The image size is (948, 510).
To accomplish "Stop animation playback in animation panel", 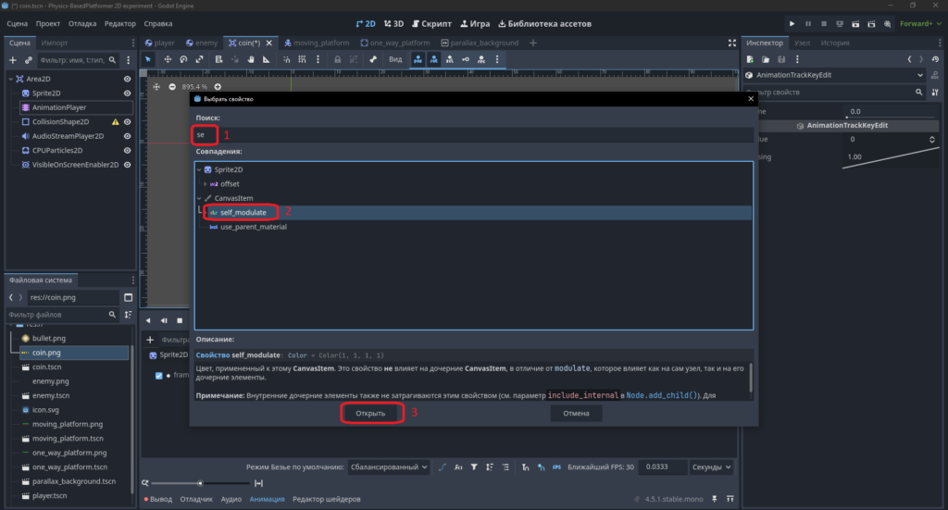I will pyautogui.click(x=180, y=320).
